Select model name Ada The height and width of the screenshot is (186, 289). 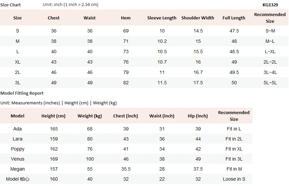click(x=17, y=129)
